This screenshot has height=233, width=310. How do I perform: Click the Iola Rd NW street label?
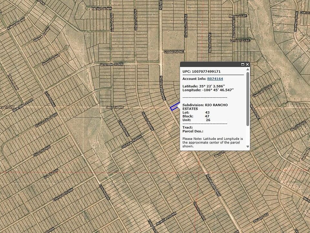(x=51, y=174)
